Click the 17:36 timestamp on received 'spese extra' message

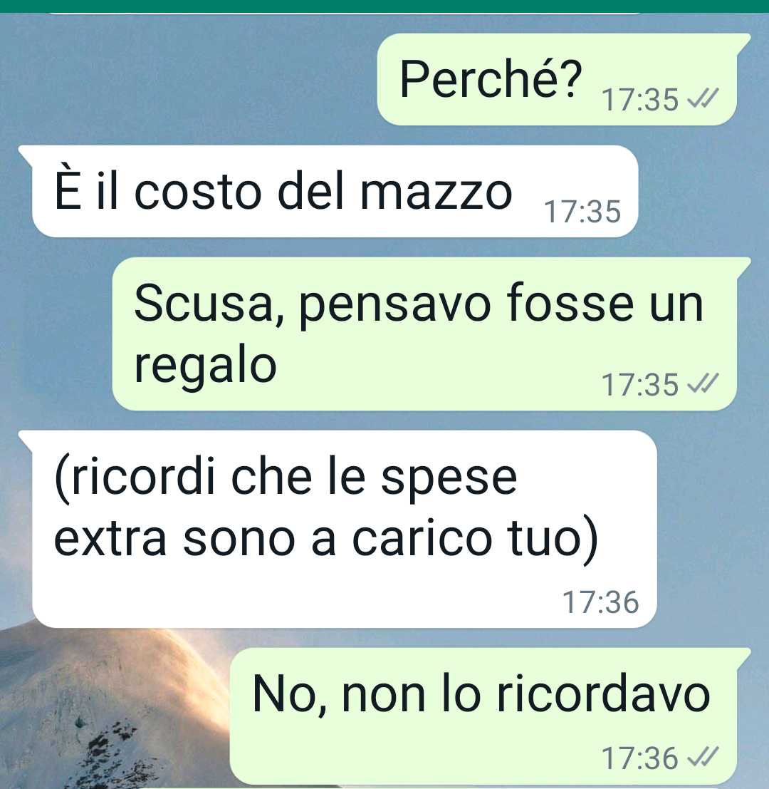[x=601, y=602]
